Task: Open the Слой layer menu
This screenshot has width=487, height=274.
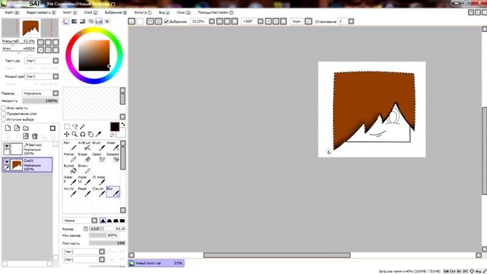Action: pos(91,12)
